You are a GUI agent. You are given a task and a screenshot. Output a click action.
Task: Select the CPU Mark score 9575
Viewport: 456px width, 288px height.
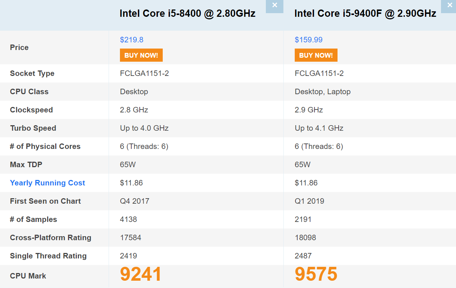click(x=316, y=274)
